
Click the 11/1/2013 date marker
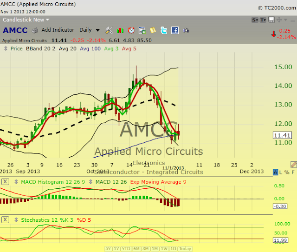point(173,168)
